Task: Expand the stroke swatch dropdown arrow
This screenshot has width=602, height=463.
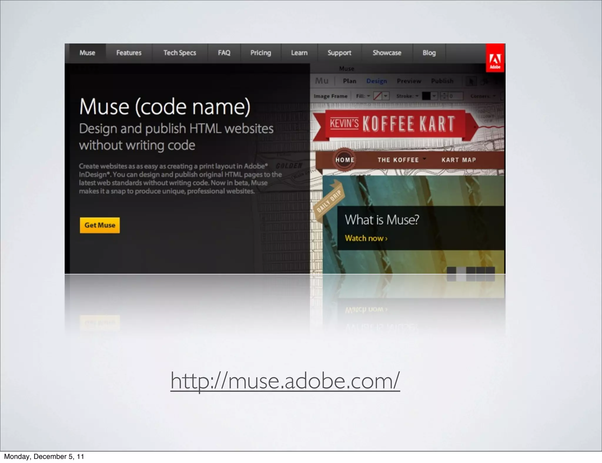Action: (434, 96)
